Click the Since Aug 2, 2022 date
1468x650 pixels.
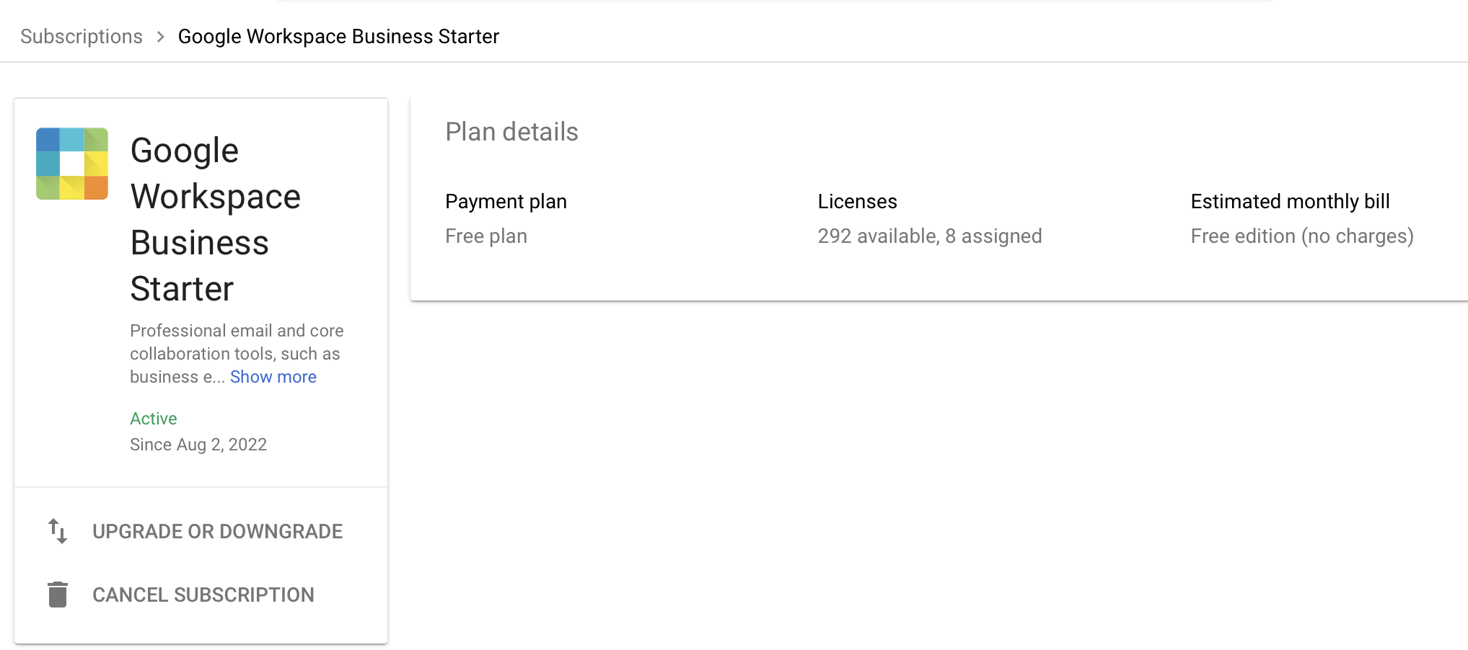[198, 445]
